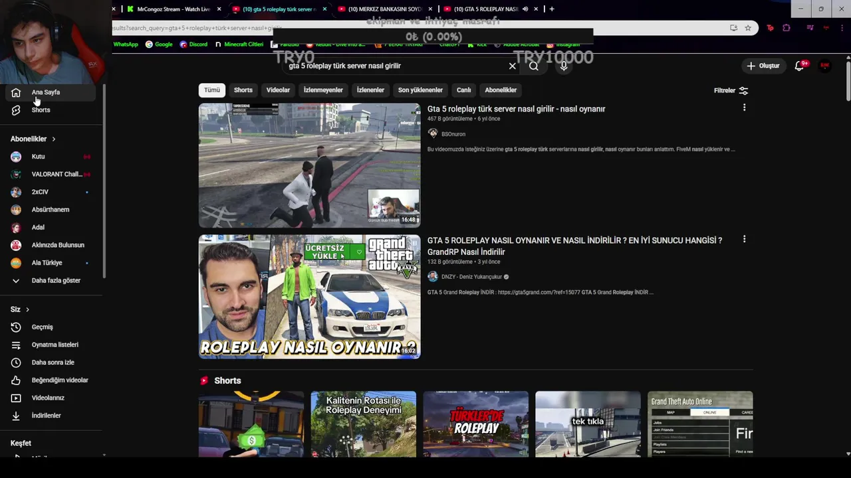Click the 16:48 video thumbnail
The image size is (851, 478).
pyautogui.click(x=309, y=165)
